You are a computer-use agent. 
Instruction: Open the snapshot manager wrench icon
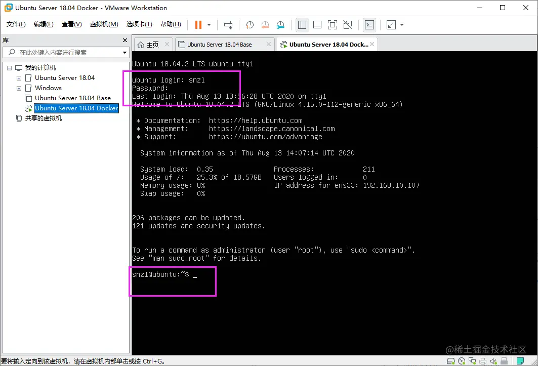(280, 25)
